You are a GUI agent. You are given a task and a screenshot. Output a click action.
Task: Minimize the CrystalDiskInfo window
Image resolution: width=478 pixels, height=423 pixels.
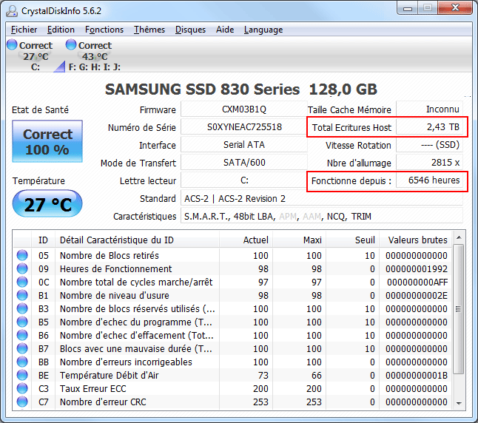[x=408, y=8]
